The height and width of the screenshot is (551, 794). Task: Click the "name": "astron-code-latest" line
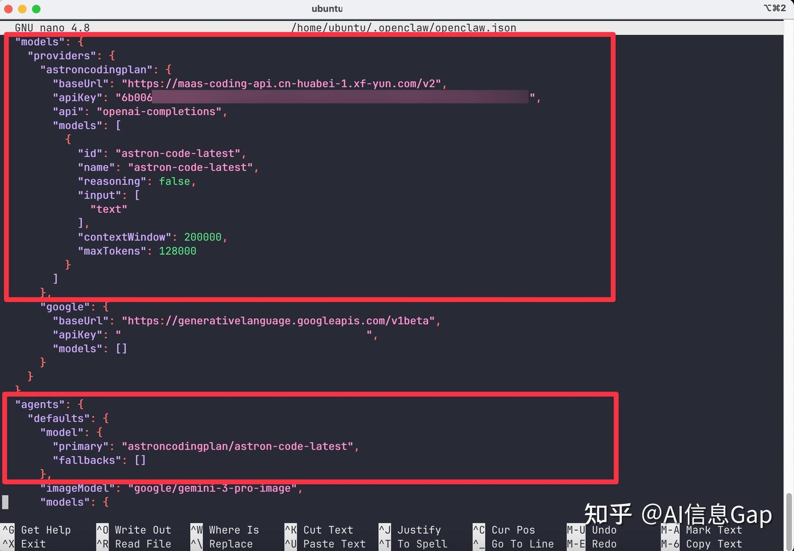click(168, 167)
